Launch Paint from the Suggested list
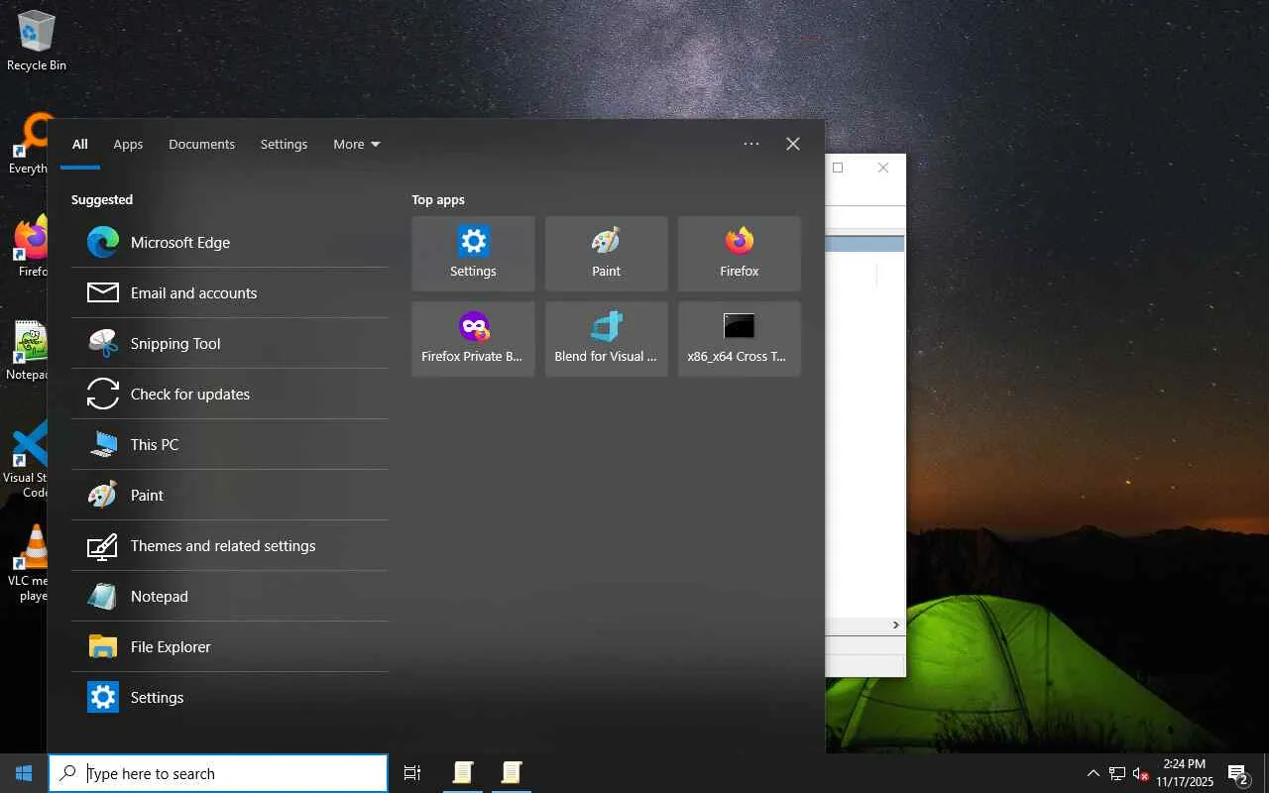Viewport: 1269px width, 793px height. (229, 495)
